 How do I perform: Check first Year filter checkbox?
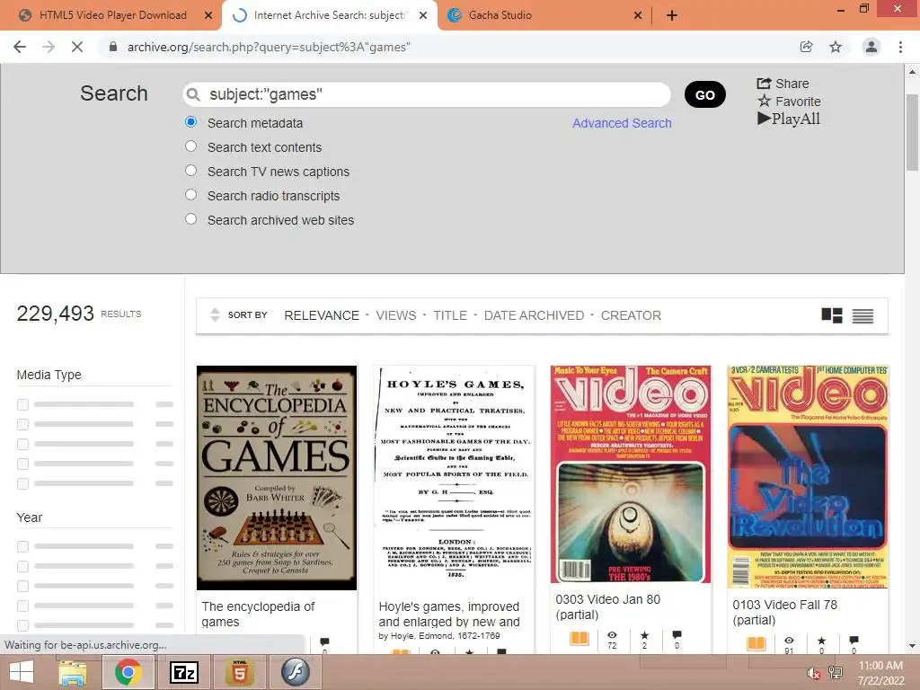22,546
